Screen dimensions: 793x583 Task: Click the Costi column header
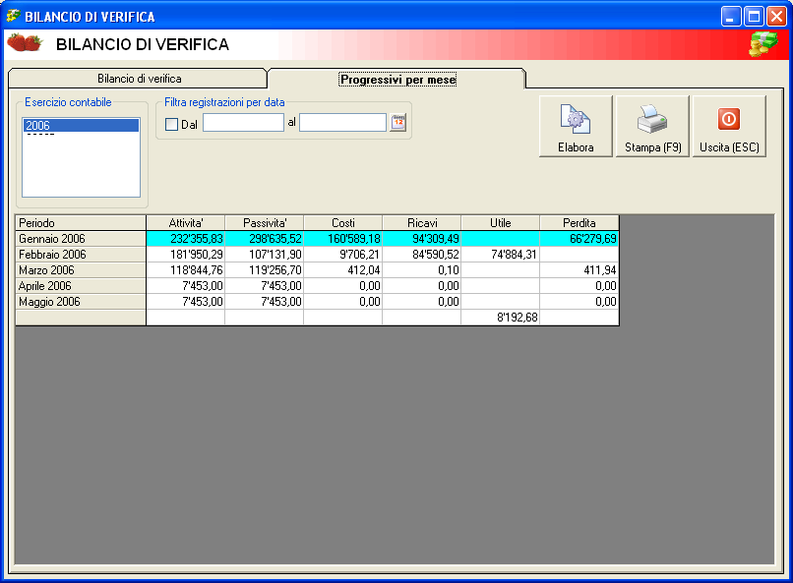tap(343, 223)
